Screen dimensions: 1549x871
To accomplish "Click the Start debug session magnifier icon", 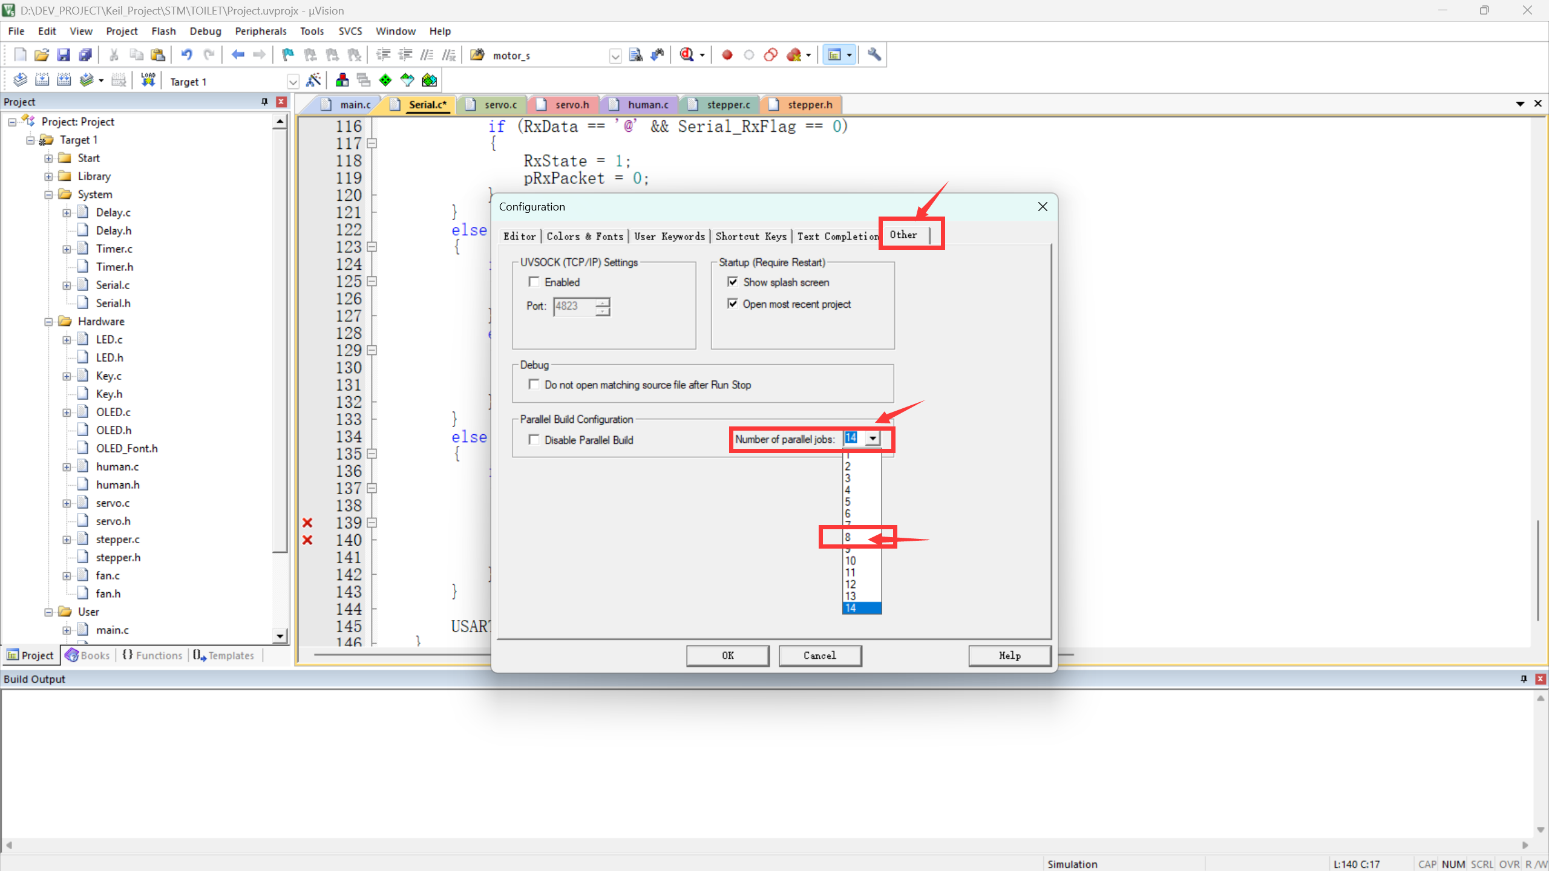I will coord(687,55).
